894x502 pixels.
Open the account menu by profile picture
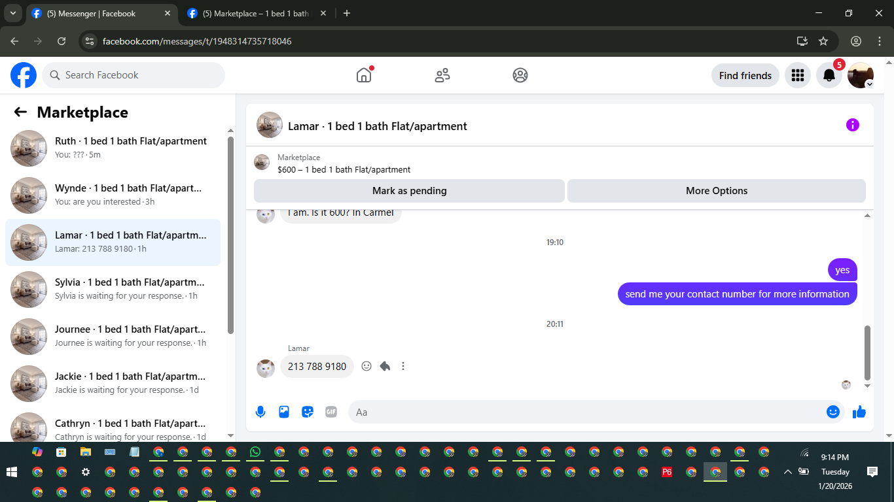click(x=861, y=75)
